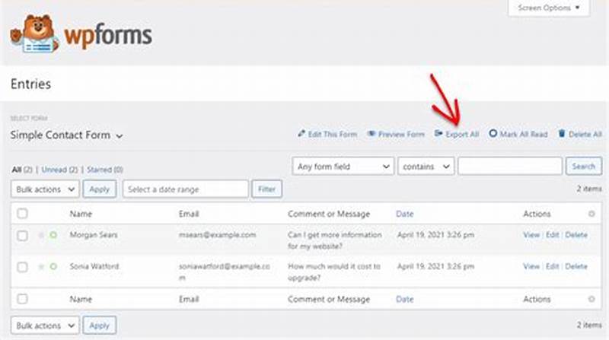Open the column settings gear in the table footer
This screenshot has width=609, height=340.
click(591, 299)
